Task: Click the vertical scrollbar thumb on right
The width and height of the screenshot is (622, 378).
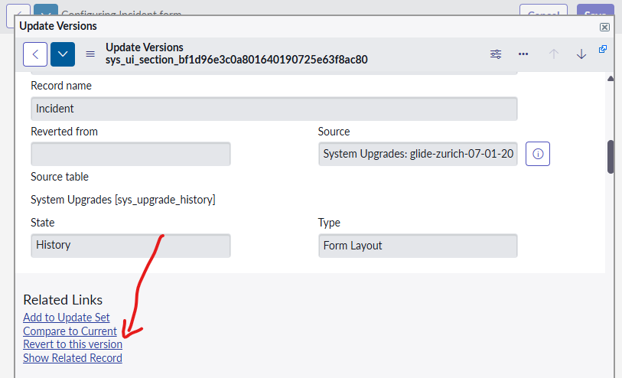Action: pos(611,157)
